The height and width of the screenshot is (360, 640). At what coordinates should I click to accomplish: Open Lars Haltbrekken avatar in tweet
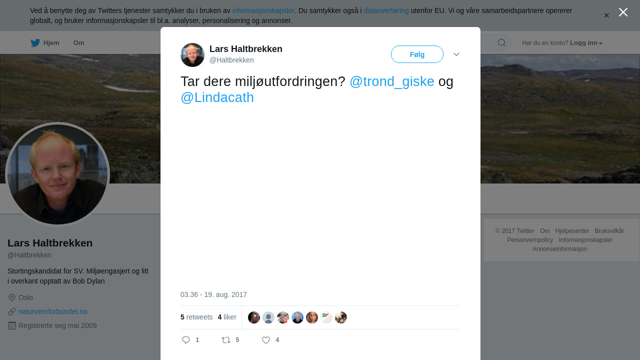click(192, 55)
